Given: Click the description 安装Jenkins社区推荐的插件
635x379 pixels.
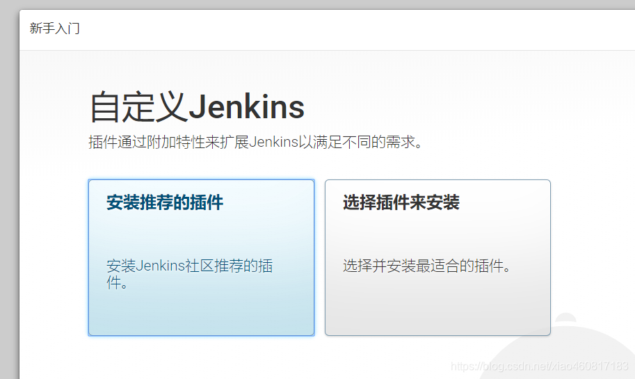Looking at the screenshot, I should (x=190, y=274).
